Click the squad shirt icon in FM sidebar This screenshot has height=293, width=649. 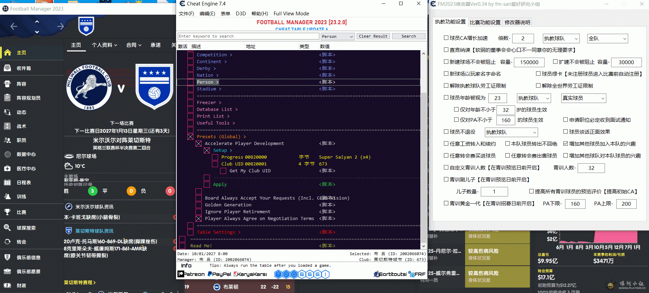(8, 84)
